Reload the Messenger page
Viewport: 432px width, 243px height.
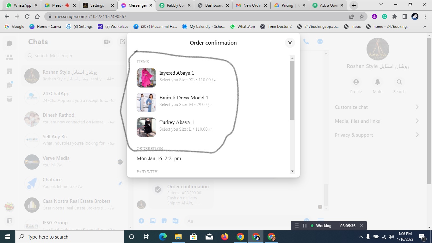point(27,16)
